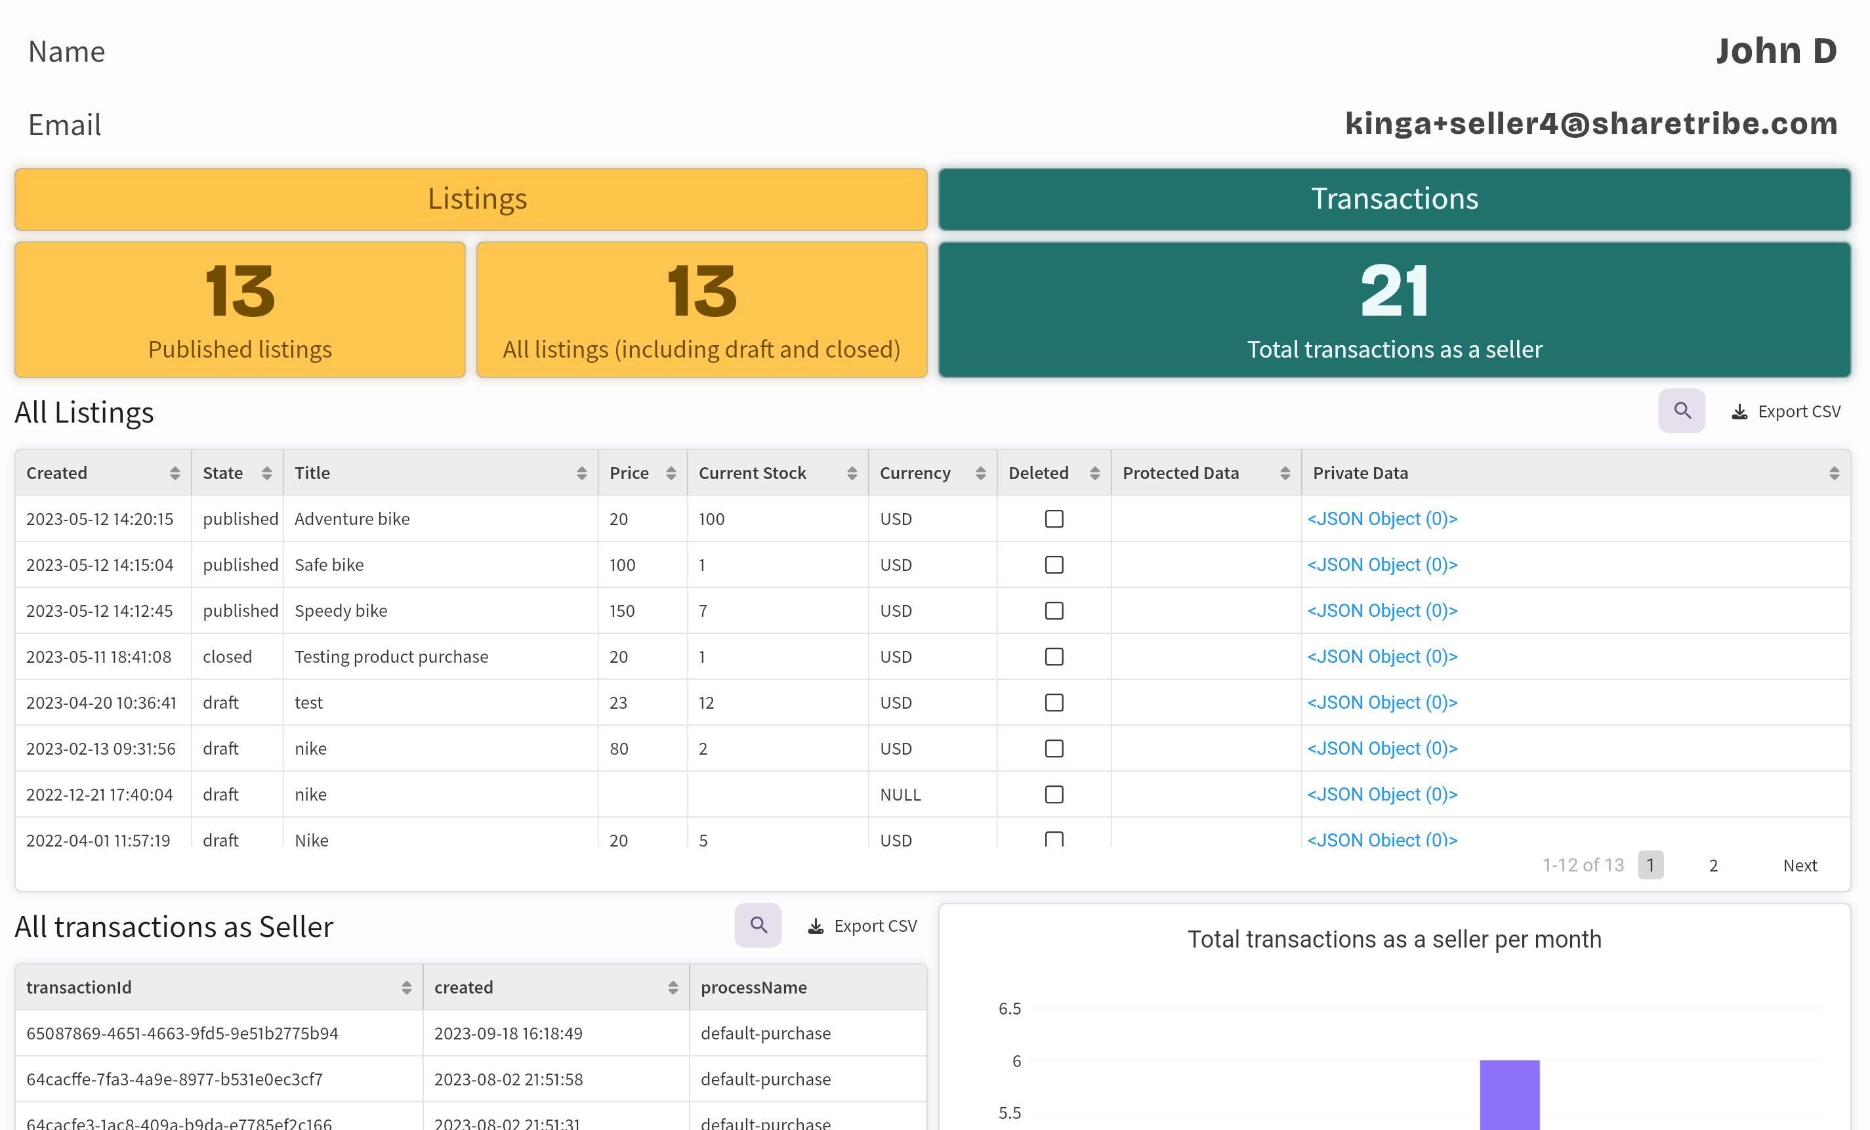Click created date 2023-05-11 18:41:08
1870x1130 pixels.
click(x=98, y=656)
